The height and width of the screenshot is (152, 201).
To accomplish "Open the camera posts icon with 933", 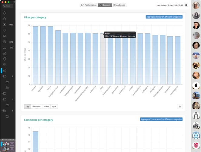I will (4, 25).
